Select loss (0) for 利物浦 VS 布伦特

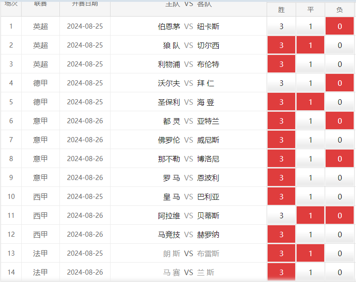tap(340, 64)
